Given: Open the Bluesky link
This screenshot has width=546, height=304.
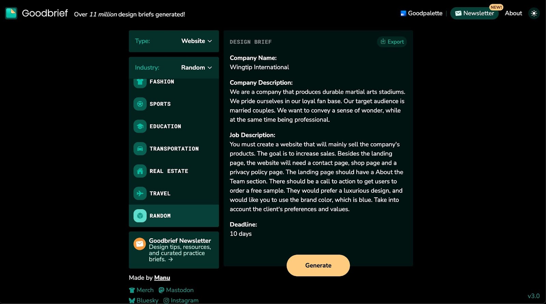Looking at the screenshot, I should (144, 300).
